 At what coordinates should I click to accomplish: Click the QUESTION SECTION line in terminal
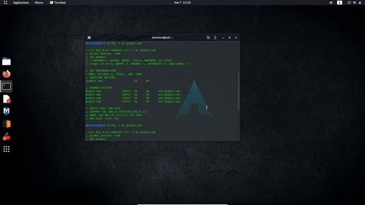click(100, 77)
